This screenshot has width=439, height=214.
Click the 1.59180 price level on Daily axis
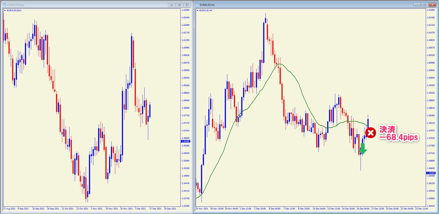(x=186, y=85)
